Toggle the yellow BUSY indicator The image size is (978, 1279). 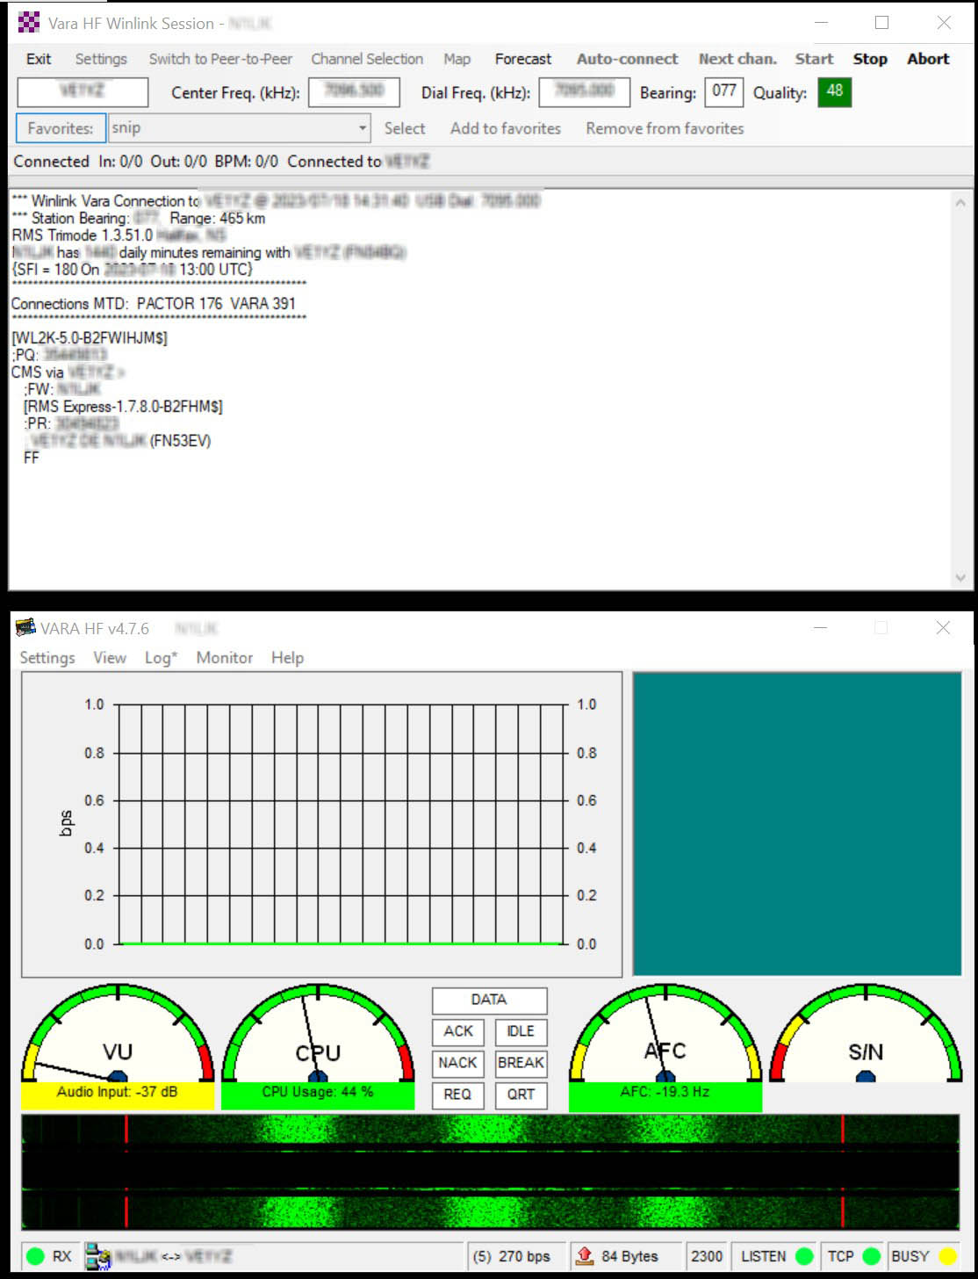click(x=946, y=1256)
